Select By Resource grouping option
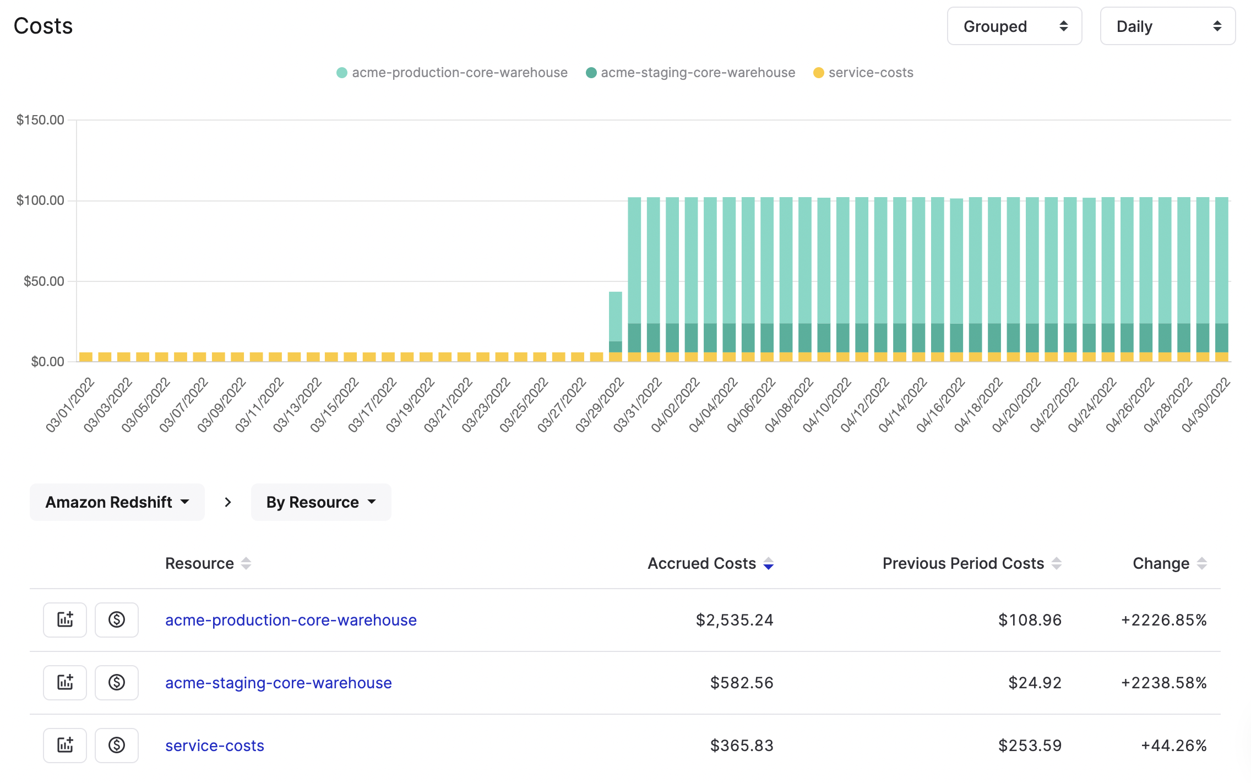Screen dimensions: 1251x783 tap(320, 502)
